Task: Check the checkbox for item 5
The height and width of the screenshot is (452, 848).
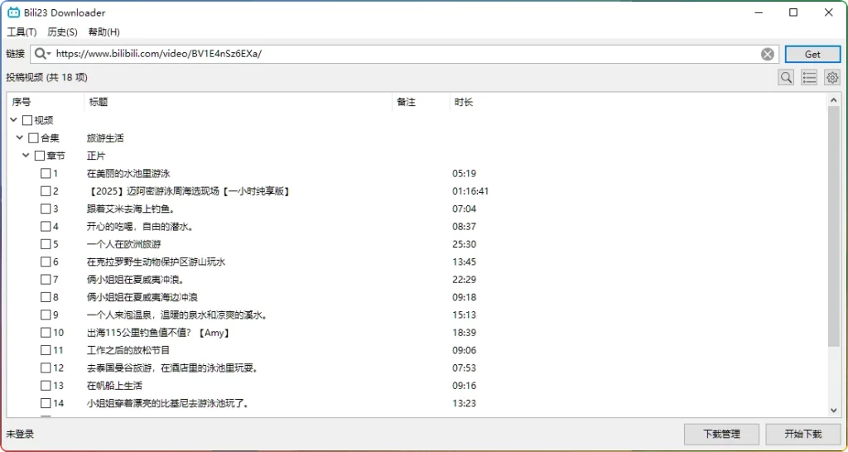Action: [46, 244]
